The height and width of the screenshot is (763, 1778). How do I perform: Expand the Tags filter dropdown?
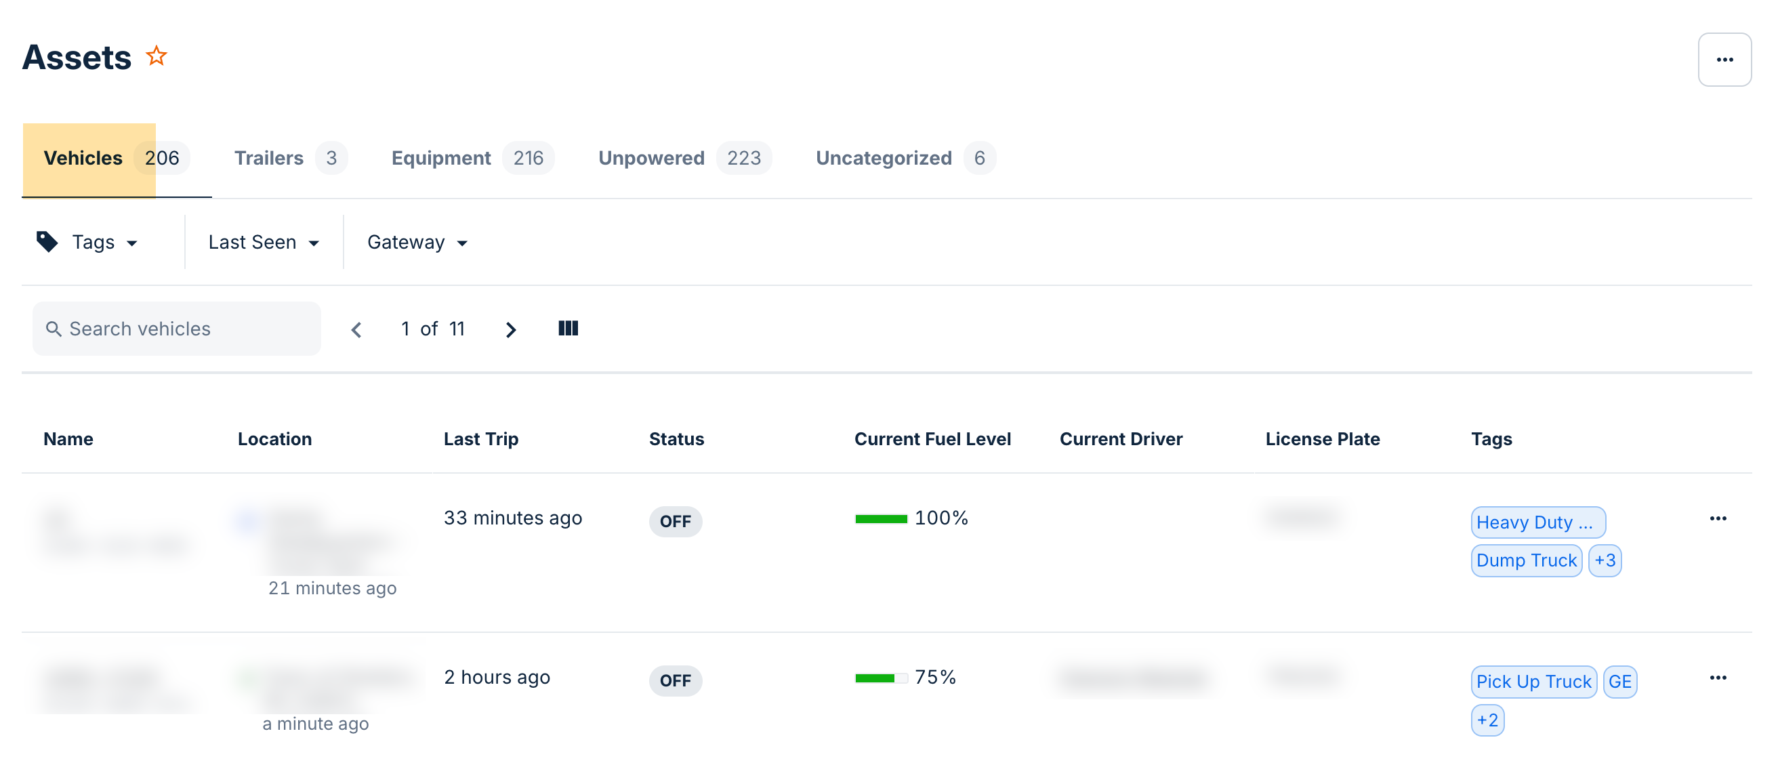coord(88,243)
